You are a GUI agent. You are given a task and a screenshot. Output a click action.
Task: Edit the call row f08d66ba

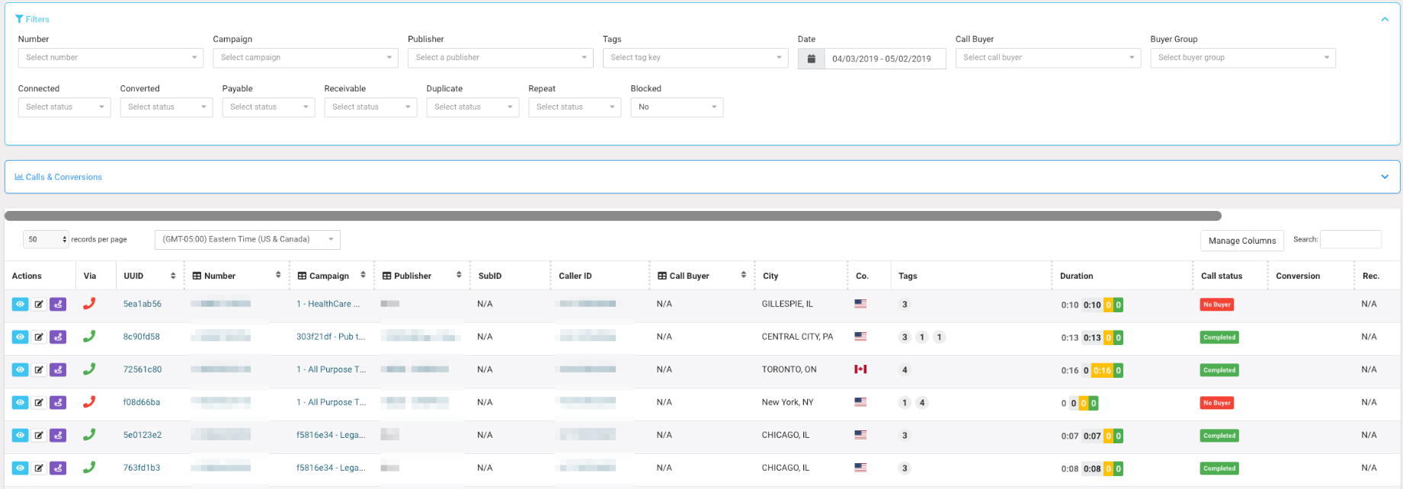pos(39,402)
